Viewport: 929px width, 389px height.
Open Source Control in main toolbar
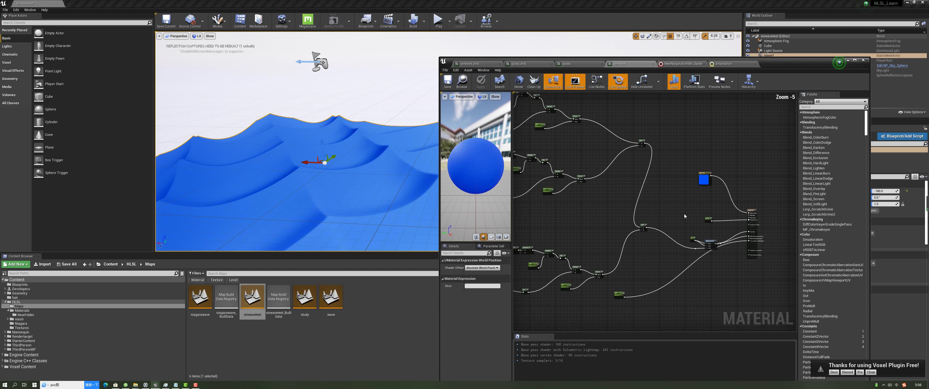[190, 21]
